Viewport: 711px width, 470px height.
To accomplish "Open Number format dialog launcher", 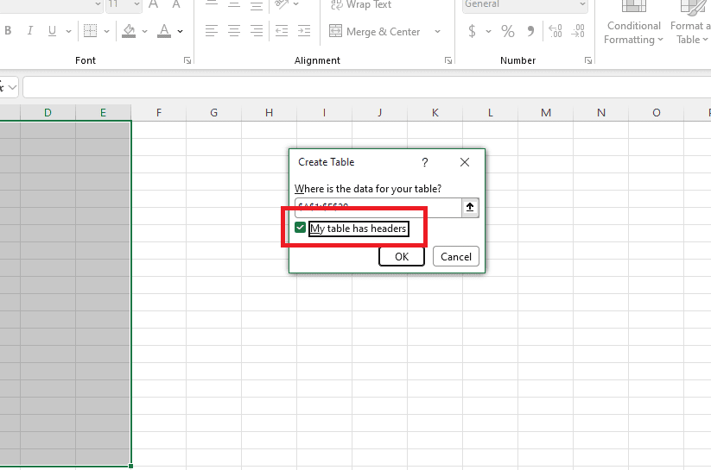I will point(588,60).
